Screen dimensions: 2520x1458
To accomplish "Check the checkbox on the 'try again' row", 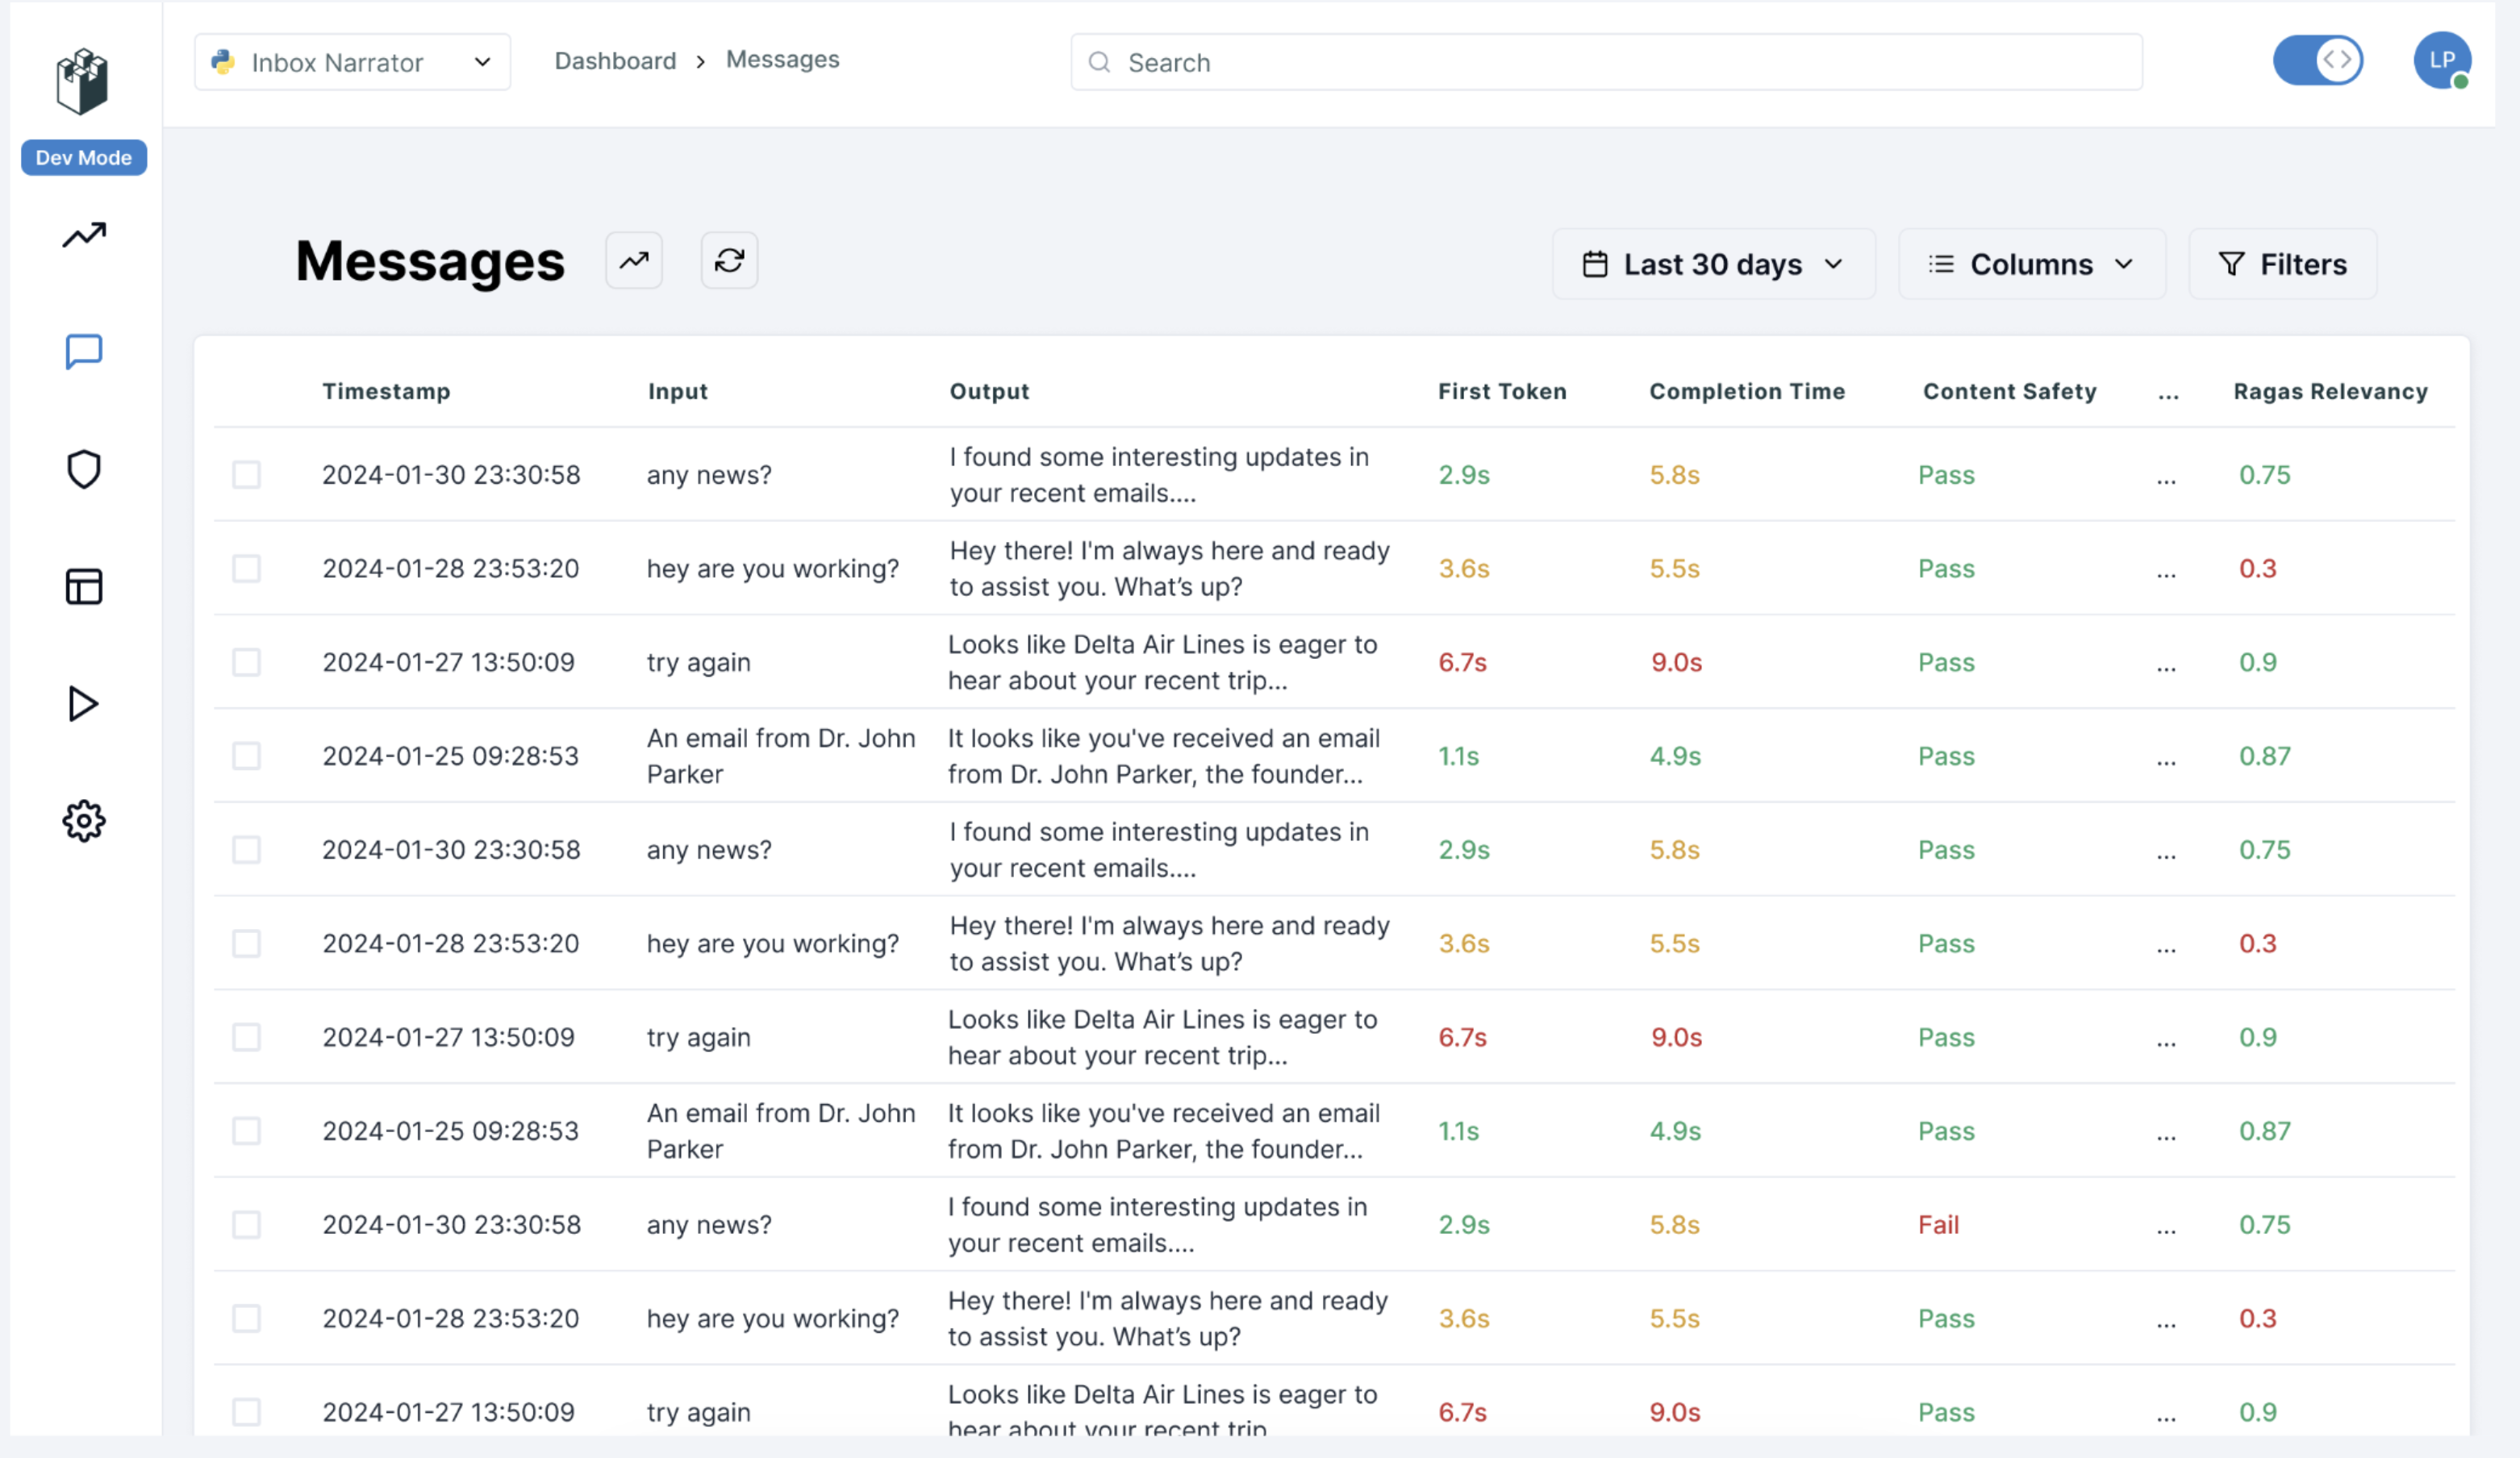I will (x=246, y=661).
